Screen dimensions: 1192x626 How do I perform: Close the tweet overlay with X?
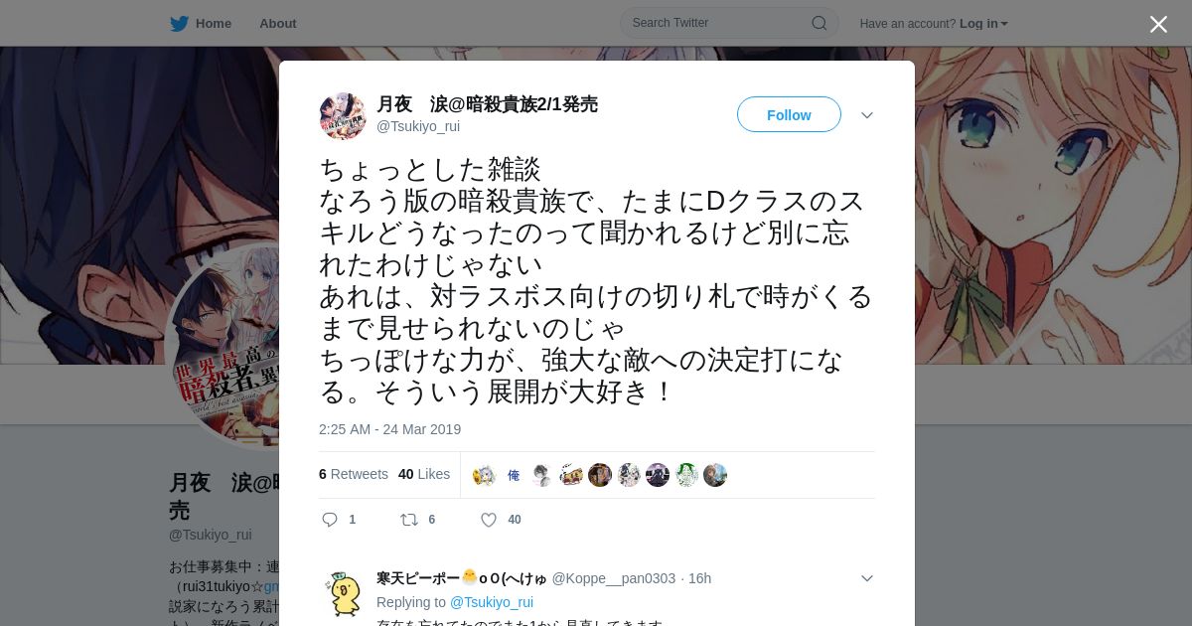[1158, 24]
